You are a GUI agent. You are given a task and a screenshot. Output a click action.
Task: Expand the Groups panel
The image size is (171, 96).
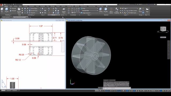click(x=141, y=15)
